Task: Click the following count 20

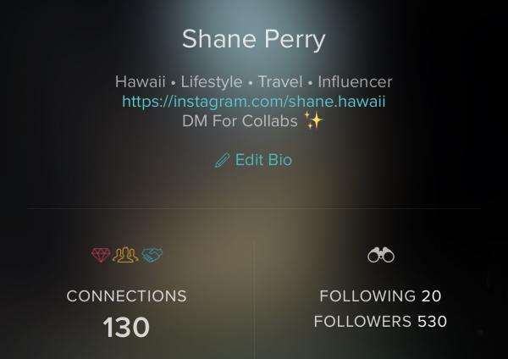Action: [x=431, y=295]
